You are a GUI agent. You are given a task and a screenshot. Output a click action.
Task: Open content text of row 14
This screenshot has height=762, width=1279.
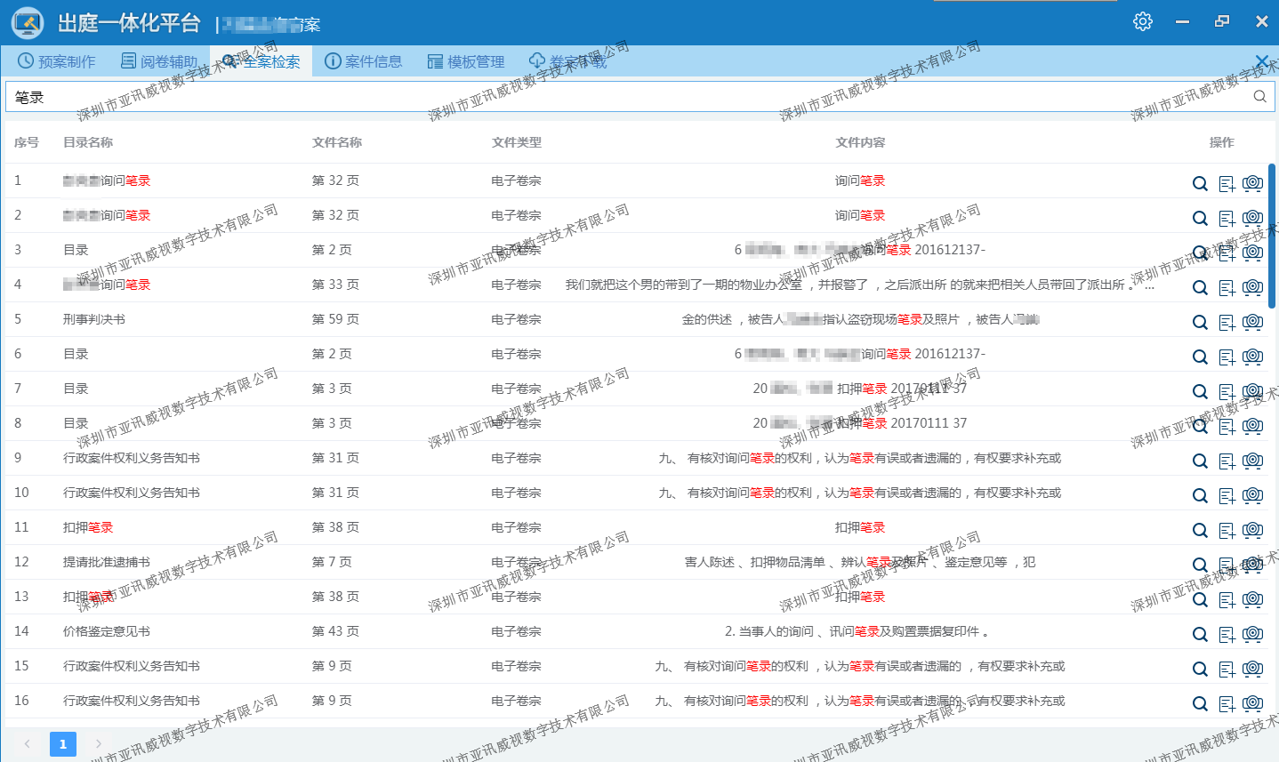[859, 631]
